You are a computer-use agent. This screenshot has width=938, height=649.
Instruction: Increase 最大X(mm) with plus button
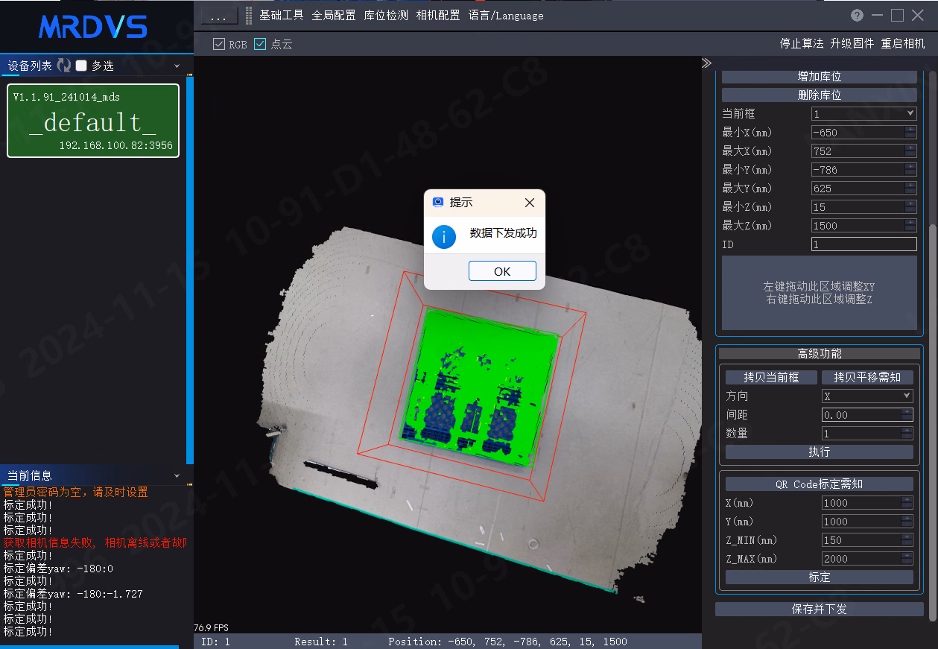pos(910,148)
